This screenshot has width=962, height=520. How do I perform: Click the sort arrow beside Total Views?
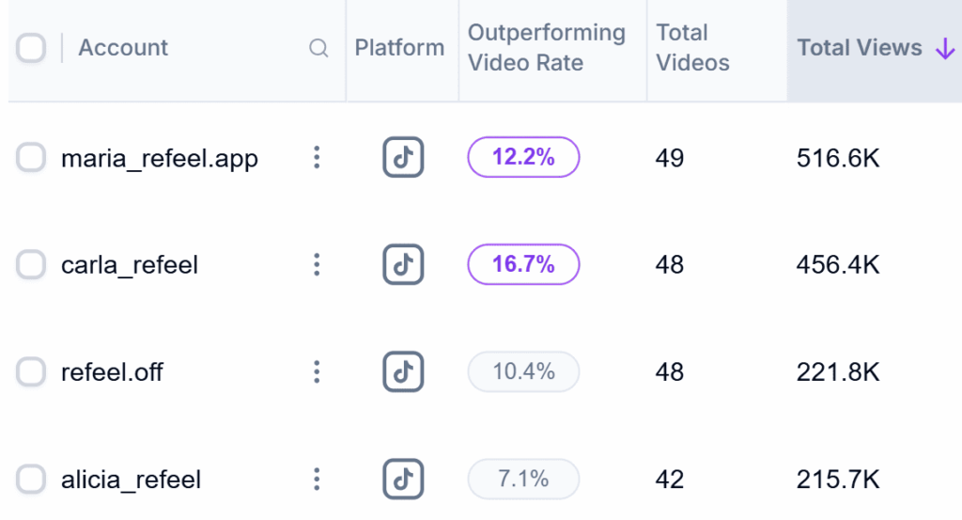coord(945,49)
